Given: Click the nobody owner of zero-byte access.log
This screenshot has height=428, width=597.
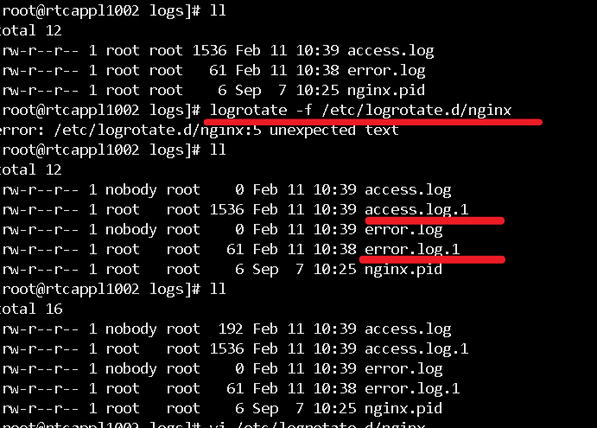Looking at the screenshot, I should click(x=131, y=190).
